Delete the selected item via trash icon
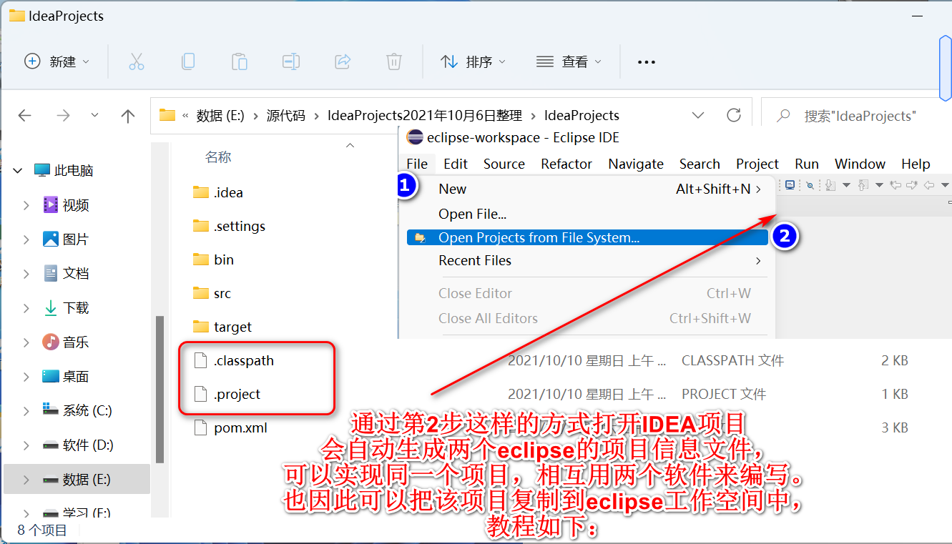The image size is (952, 544). click(393, 61)
